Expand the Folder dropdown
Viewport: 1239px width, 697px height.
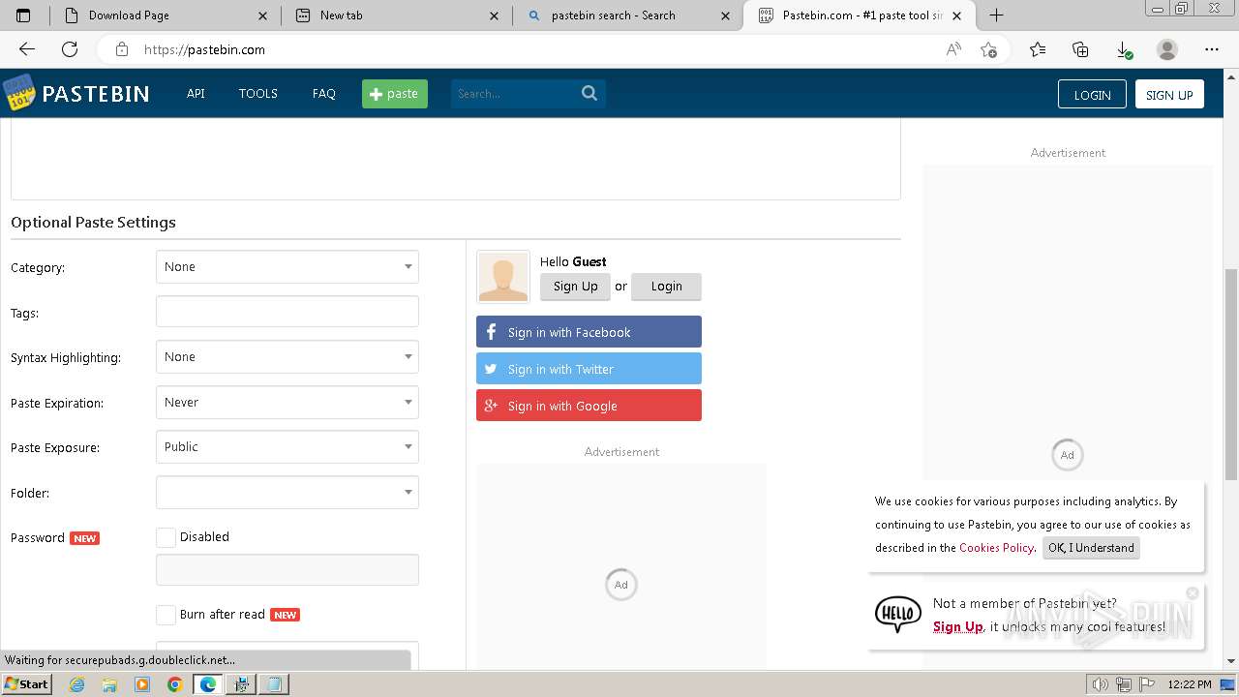[287, 492]
